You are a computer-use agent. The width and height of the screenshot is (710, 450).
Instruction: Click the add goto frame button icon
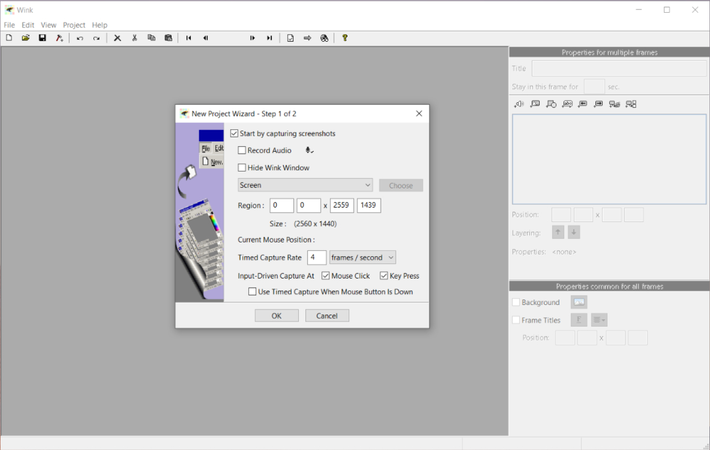pyautogui.click(x=631, y=104)
